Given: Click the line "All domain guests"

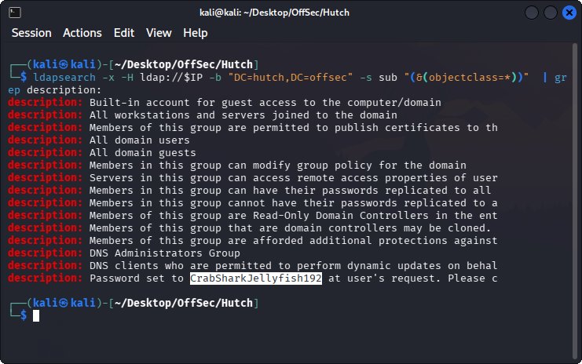Looking at the screenshot, I should tap(102, 153).
